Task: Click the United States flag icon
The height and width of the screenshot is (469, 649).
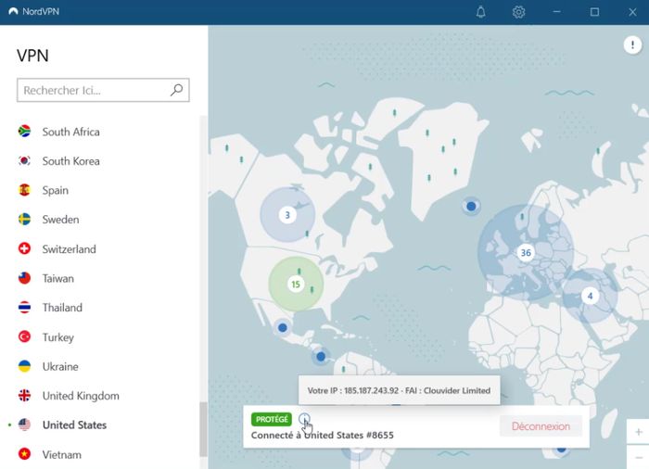Action: [24, 425]
